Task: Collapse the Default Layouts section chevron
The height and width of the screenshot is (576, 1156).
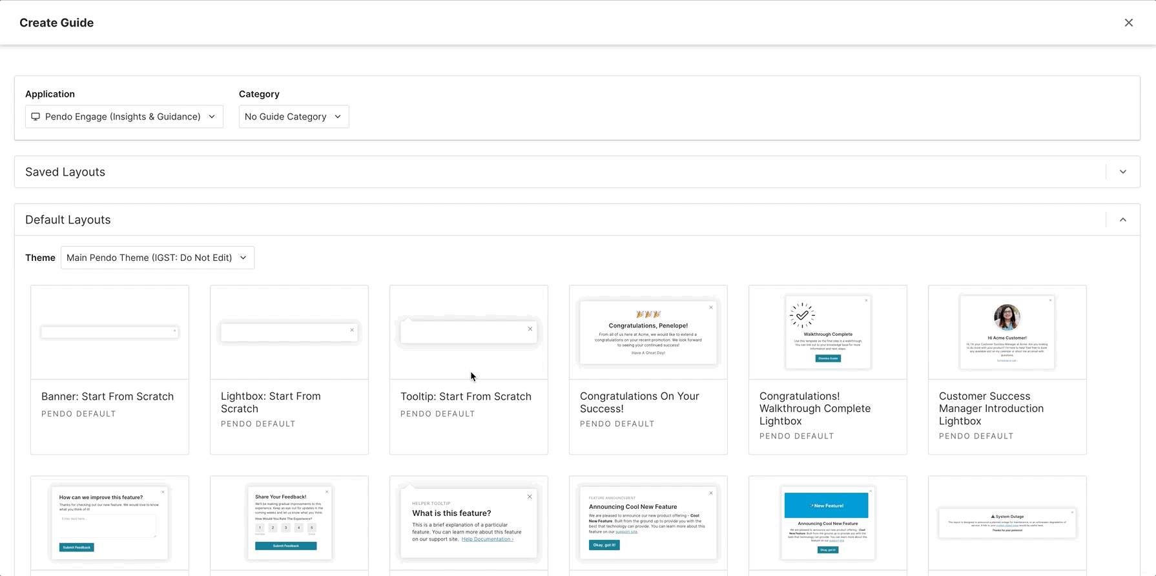Action: (1123, 220)
